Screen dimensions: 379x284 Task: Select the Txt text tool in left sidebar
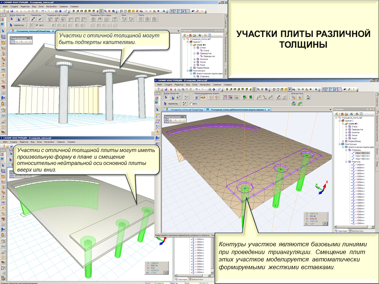tap(3, 115)
